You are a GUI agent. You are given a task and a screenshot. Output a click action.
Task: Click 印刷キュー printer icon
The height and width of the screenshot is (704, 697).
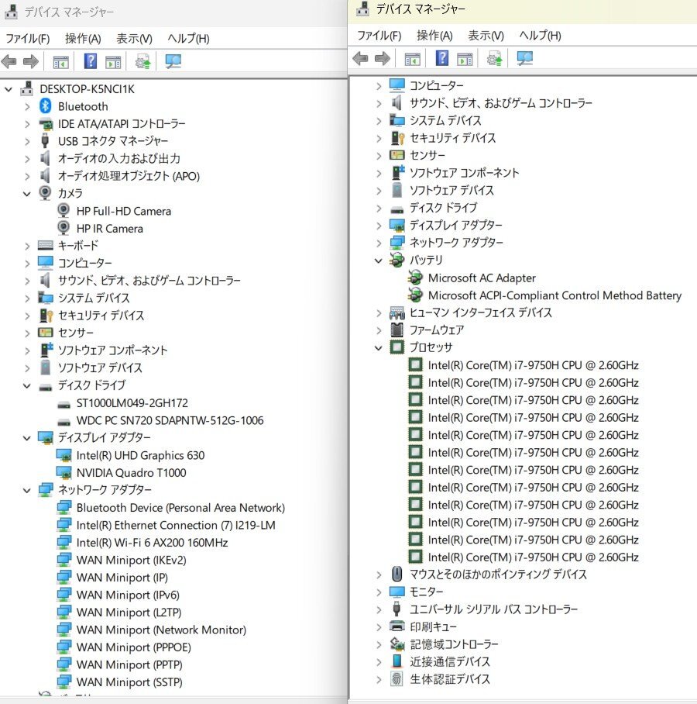(397, 626)
